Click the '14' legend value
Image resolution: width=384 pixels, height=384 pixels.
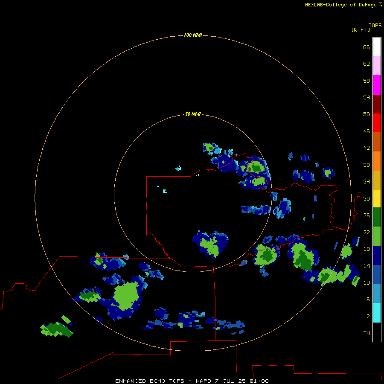point(367,266)
